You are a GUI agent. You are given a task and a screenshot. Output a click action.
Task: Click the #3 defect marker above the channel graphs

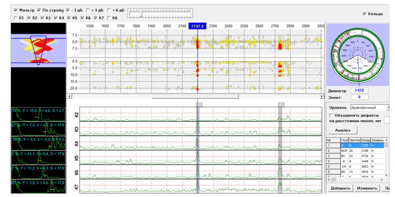(x=281, y=104)
